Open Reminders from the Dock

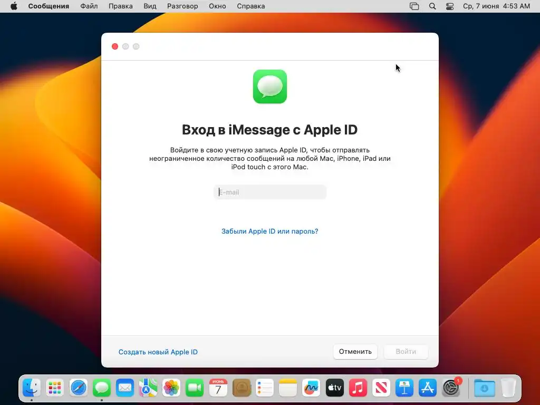tap(265, 388)
